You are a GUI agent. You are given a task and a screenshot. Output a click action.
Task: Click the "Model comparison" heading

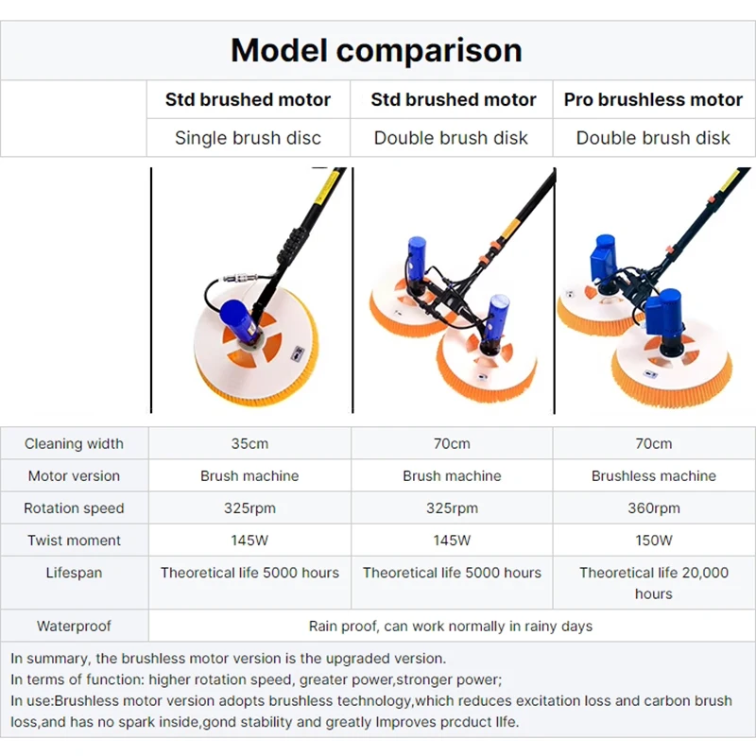click(x=376, y=49)
